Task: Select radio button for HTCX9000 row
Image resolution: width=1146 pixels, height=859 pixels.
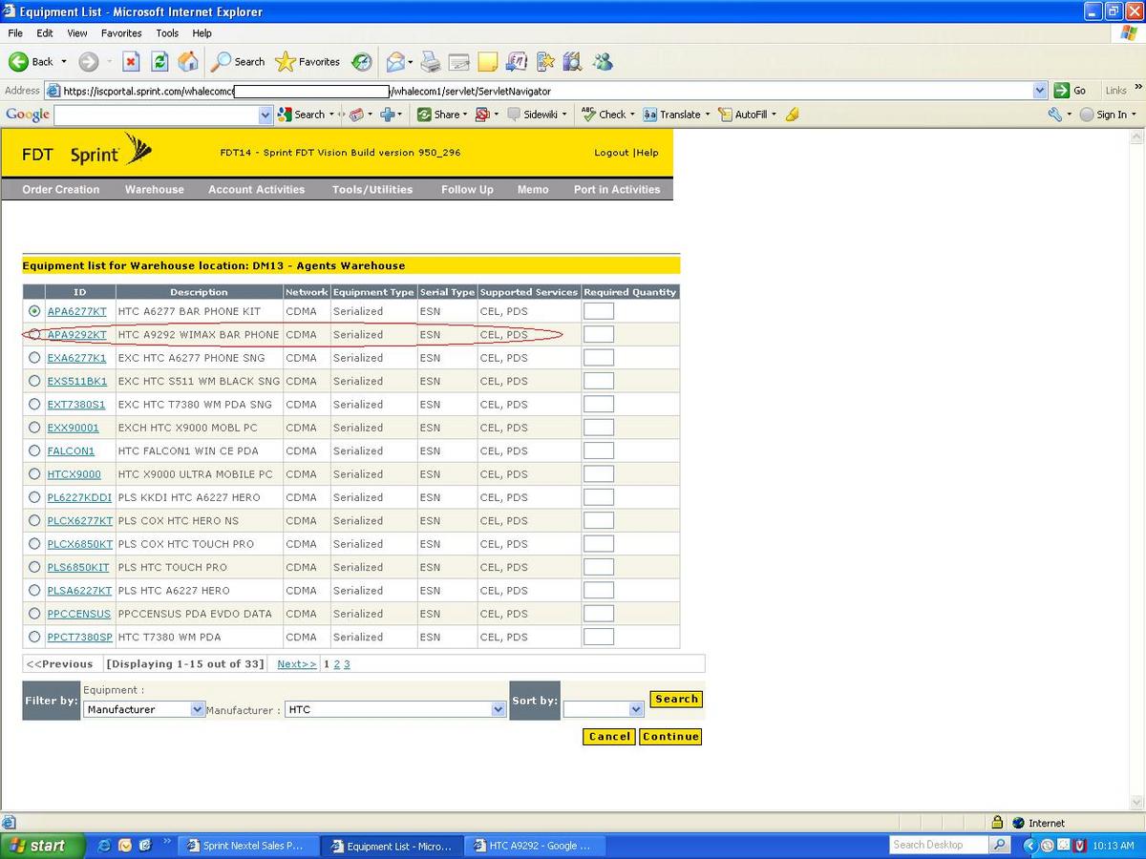Action: (34, 474)
